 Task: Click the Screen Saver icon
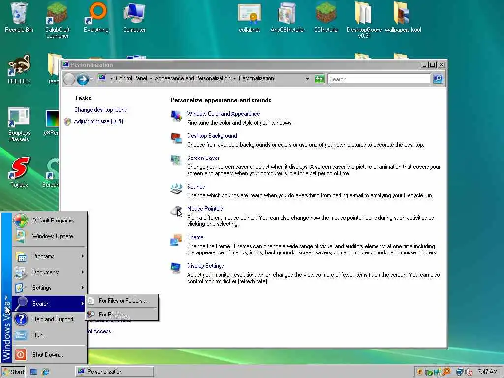pyautogui.click(x=176, y=160)
